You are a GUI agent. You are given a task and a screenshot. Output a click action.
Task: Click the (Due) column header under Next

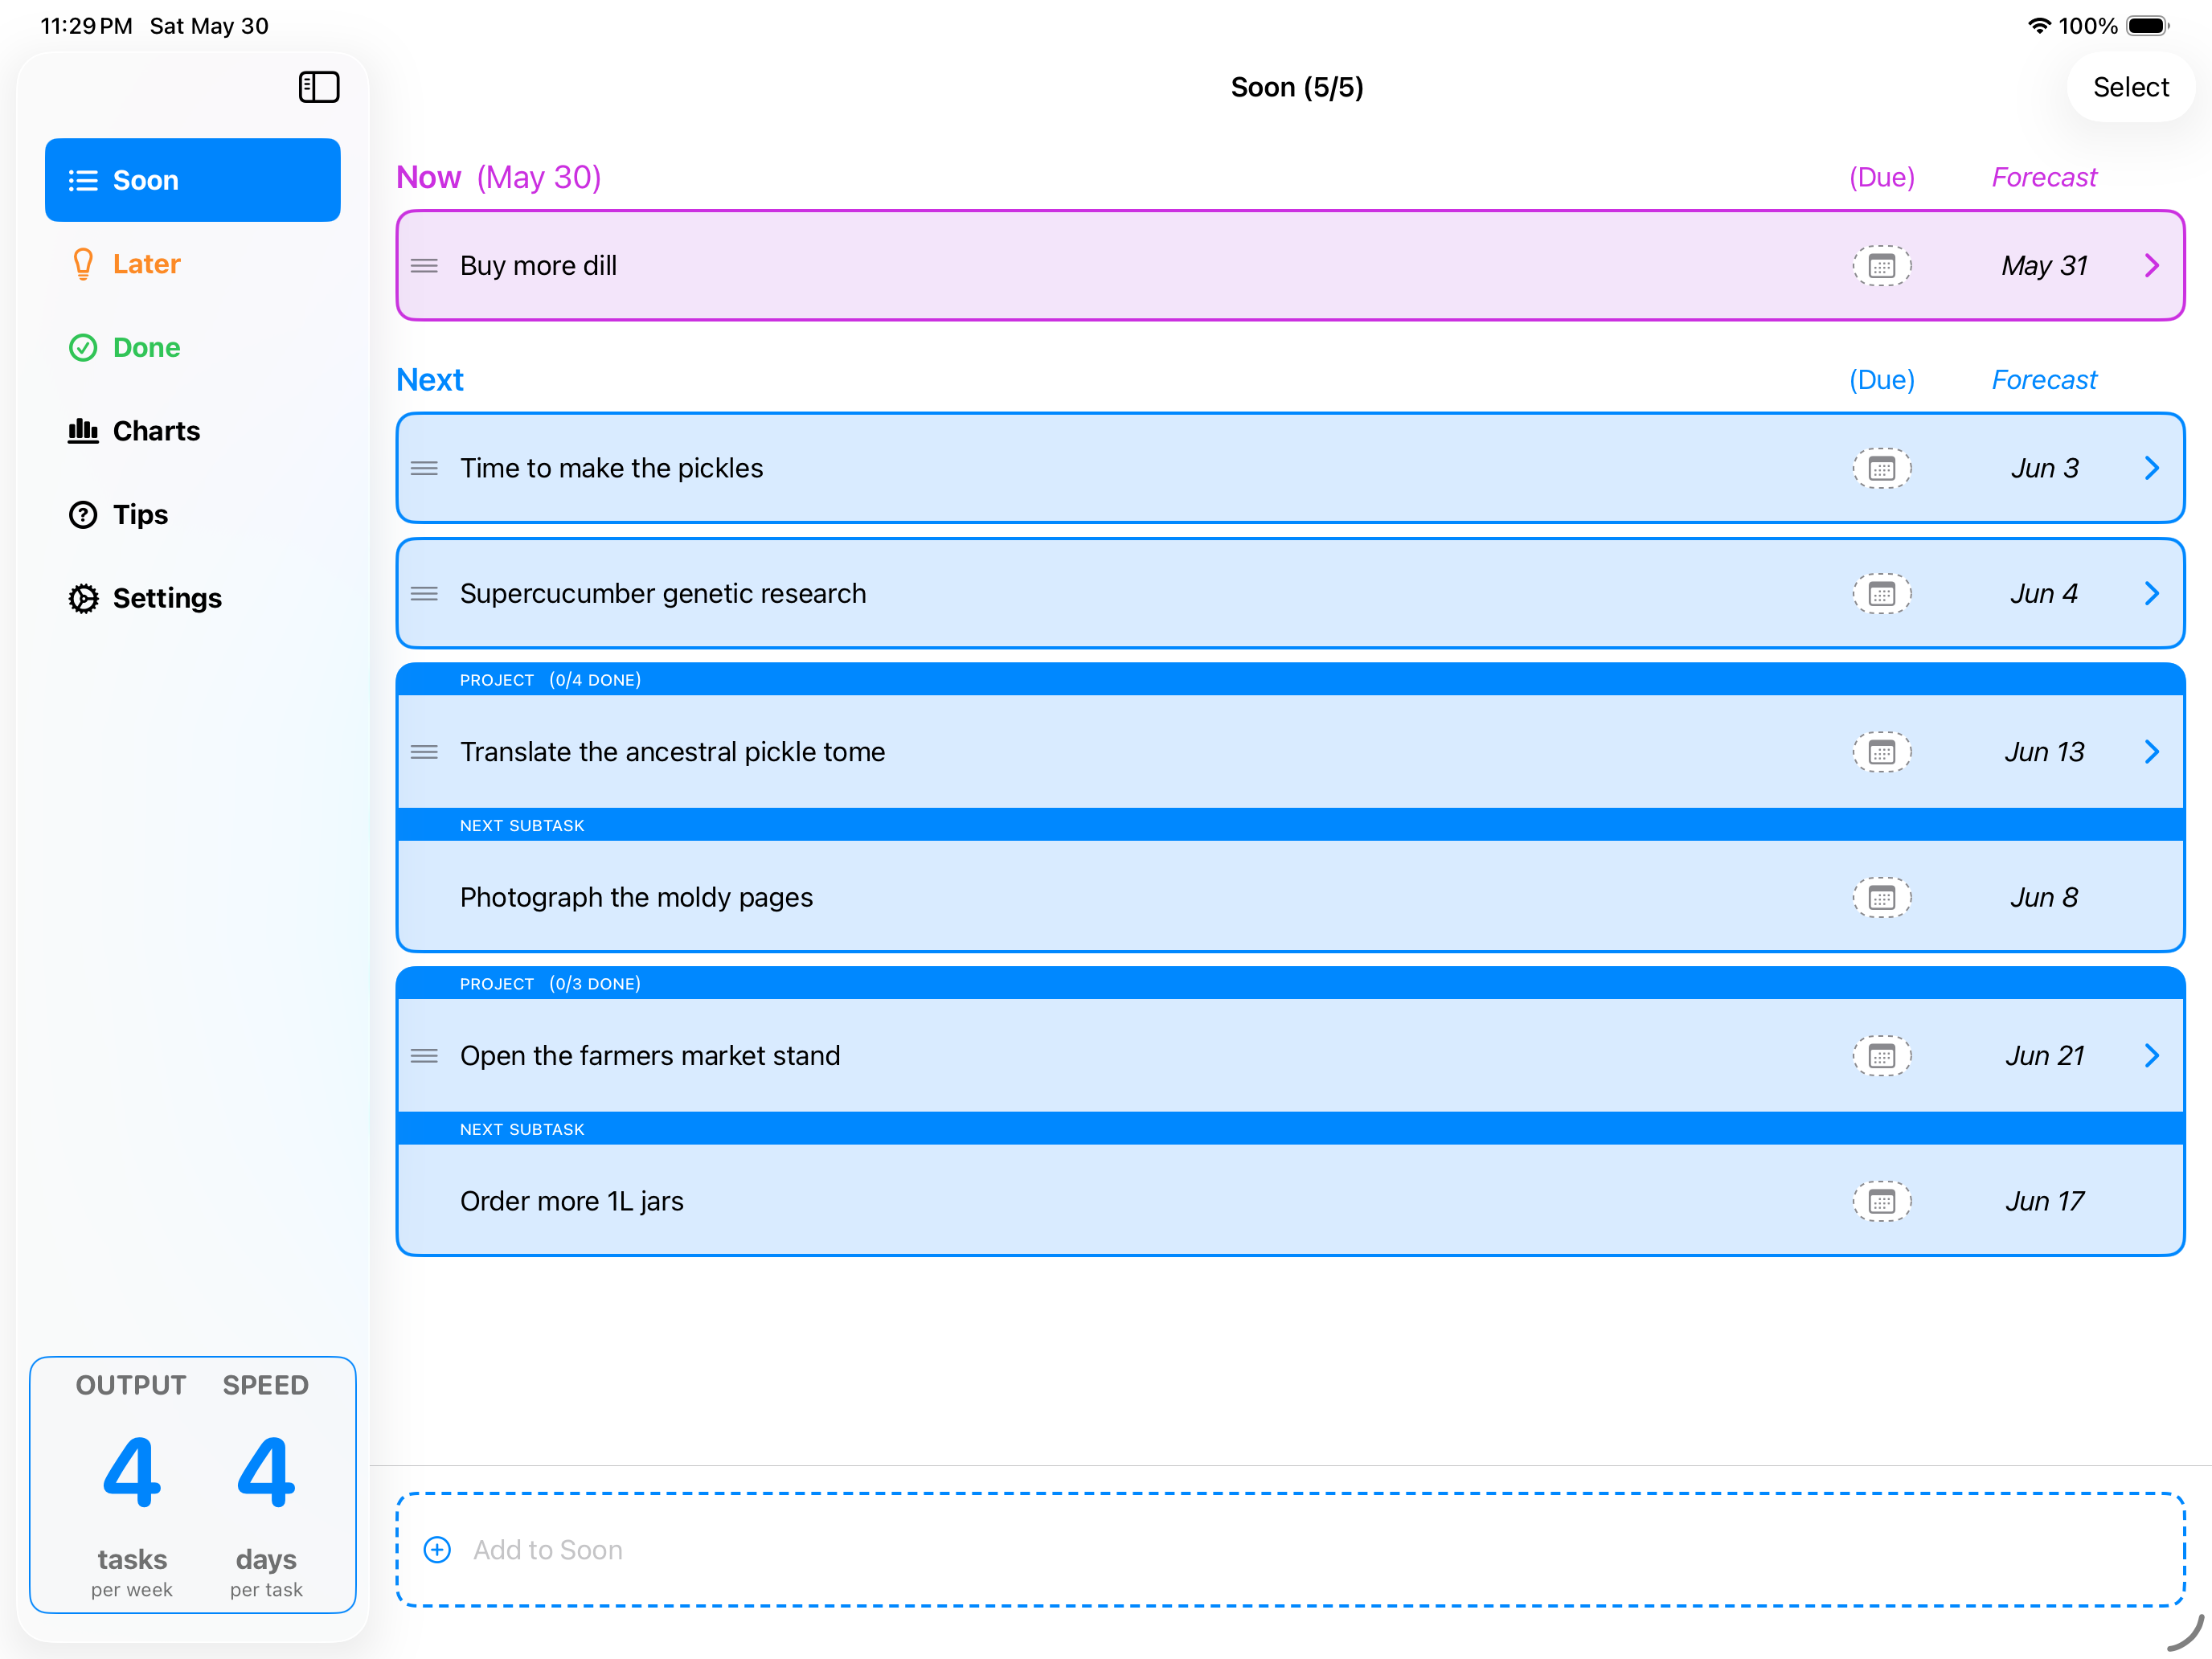(1881, 380)
